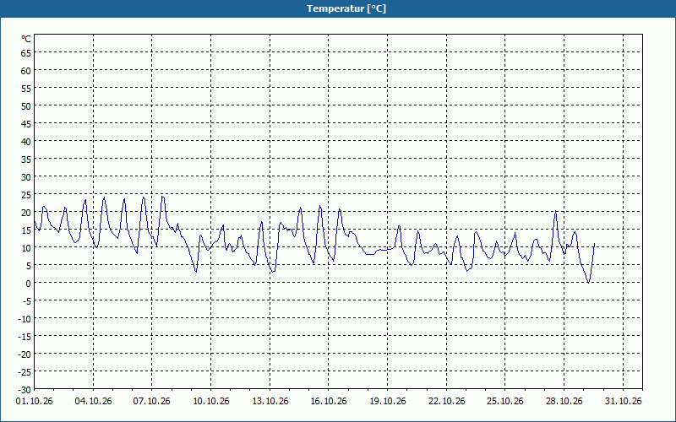
Task: Click the 07.10.26 date label
Action: 152,402
